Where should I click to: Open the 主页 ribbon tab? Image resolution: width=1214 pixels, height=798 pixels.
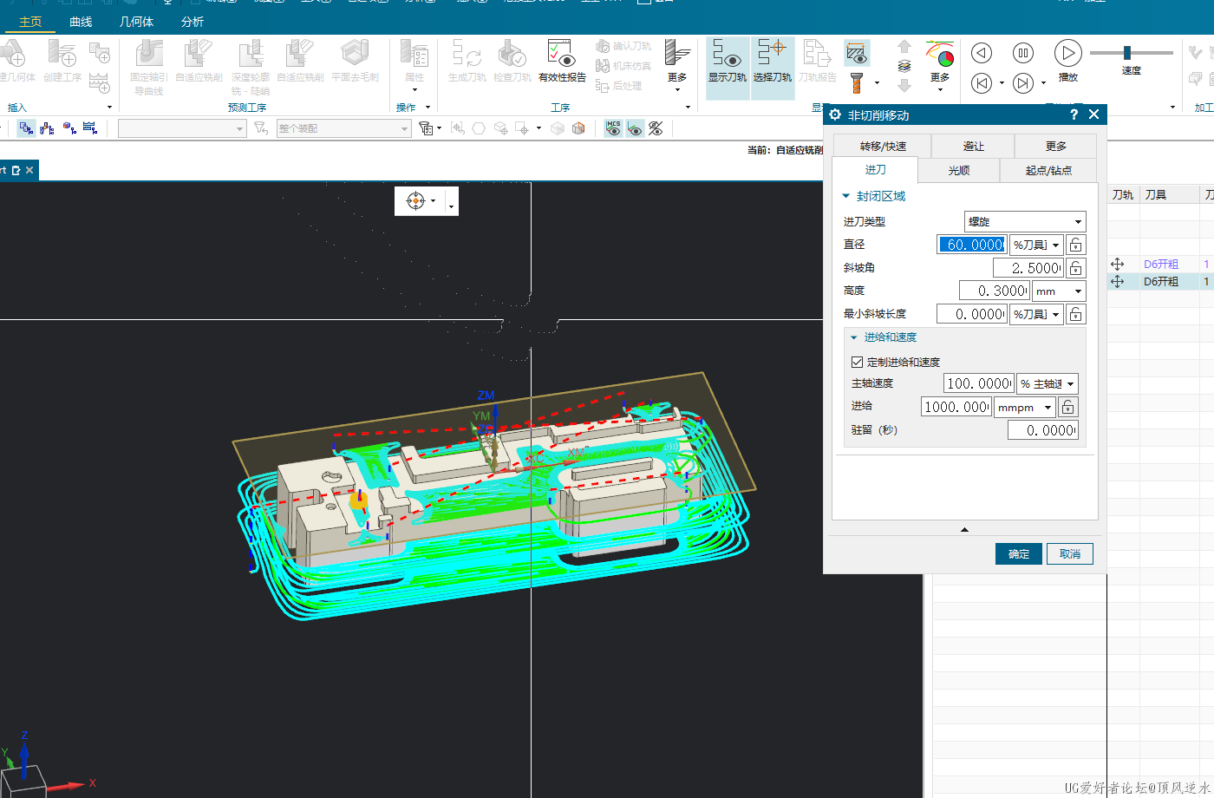click(30, 22)
